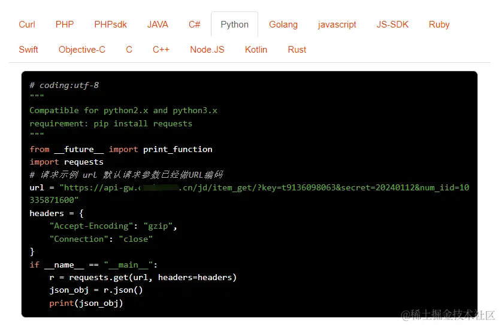The image size is (499, 325).
Task: Open the PHP code tab
Action: 65,25
